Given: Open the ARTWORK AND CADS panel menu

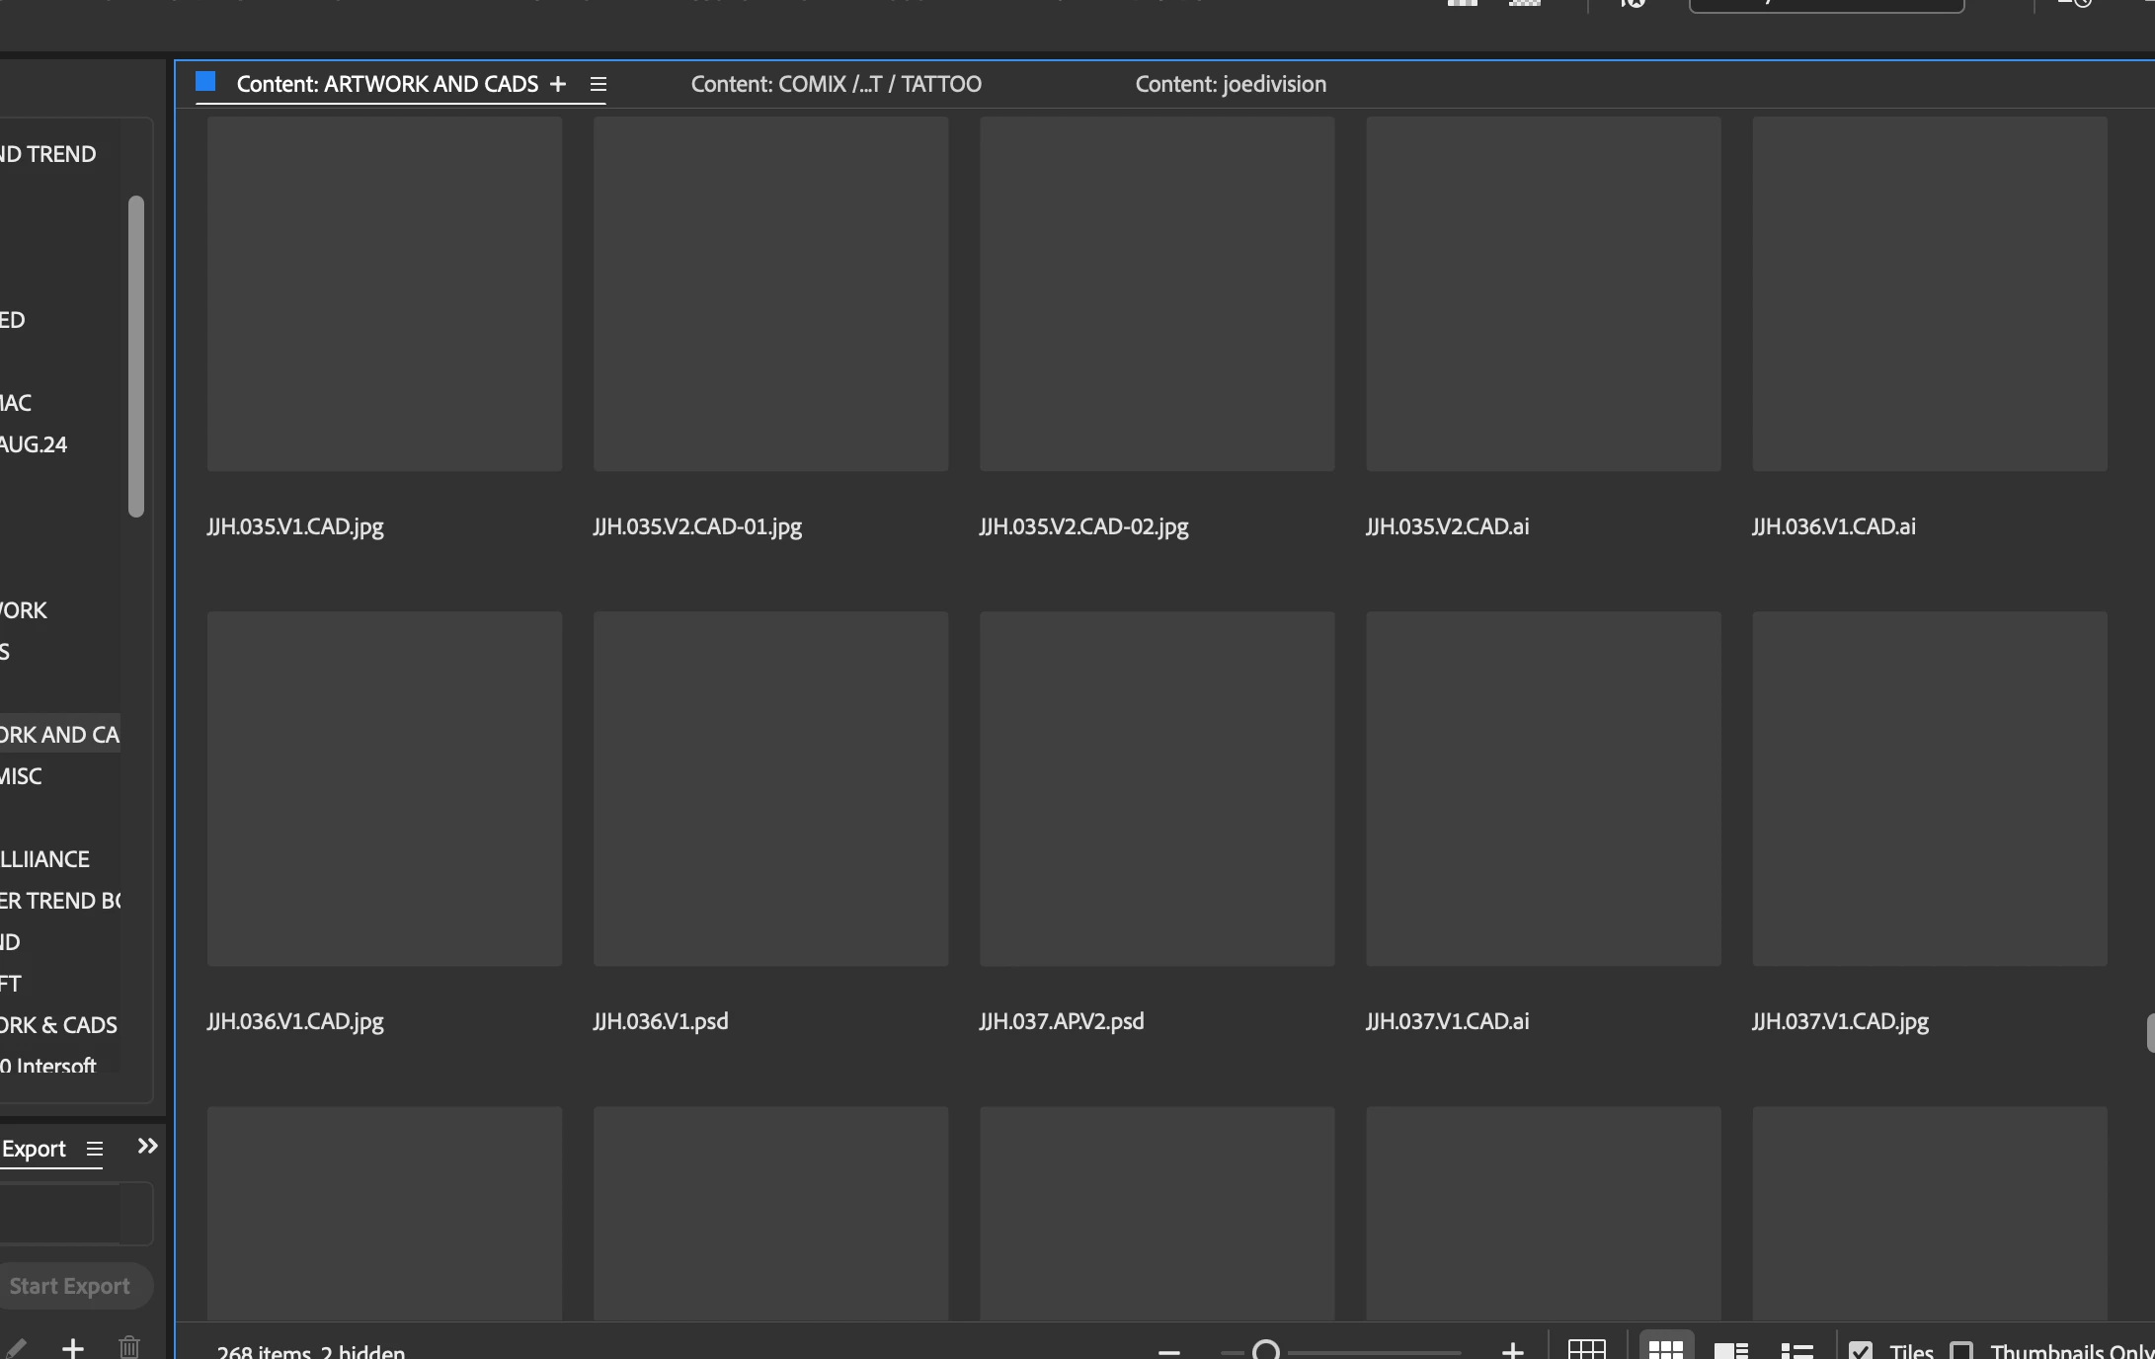Looking at the screenshot, I should pos(598,84).
